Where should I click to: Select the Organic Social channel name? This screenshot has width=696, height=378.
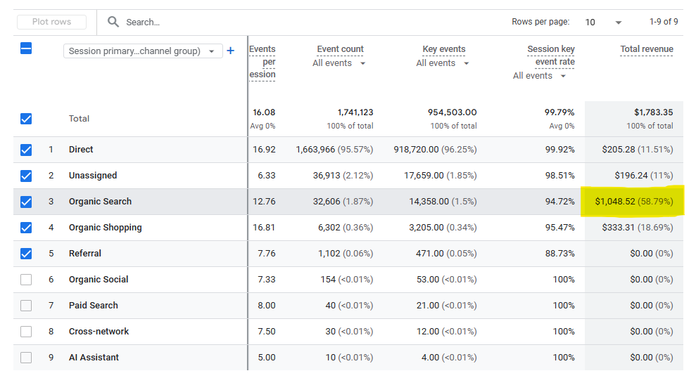tap(99, 280)
